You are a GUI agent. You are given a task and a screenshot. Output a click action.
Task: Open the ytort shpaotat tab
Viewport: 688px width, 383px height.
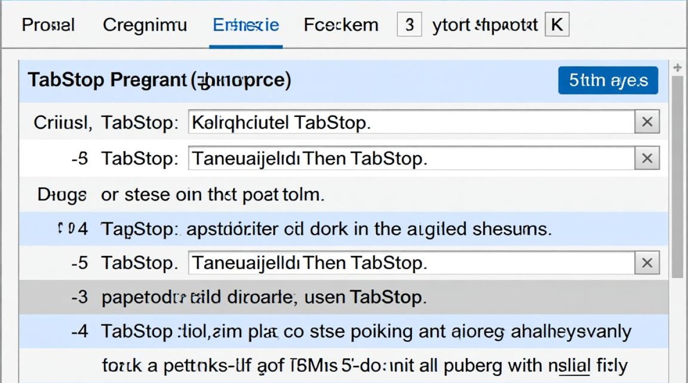pos(485,25)
